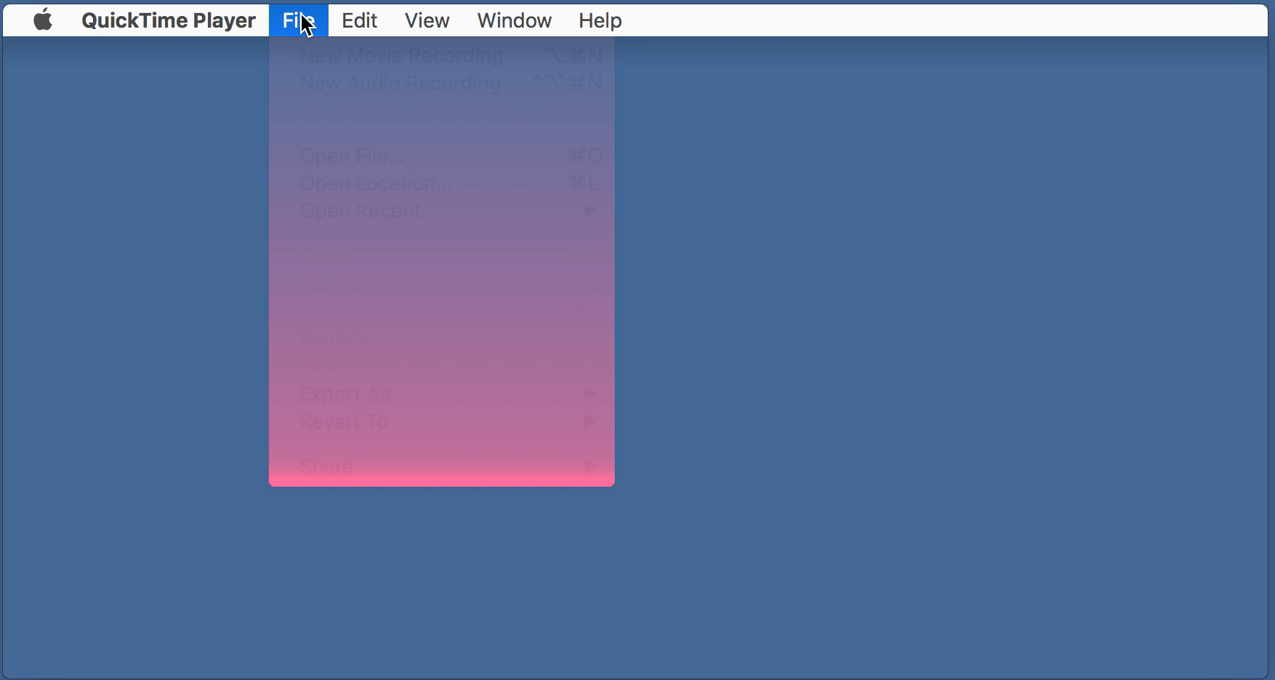Viewport: 1275px width, 680px height.
Task: Select Open Location... from the menu
Action: [442, 183]
